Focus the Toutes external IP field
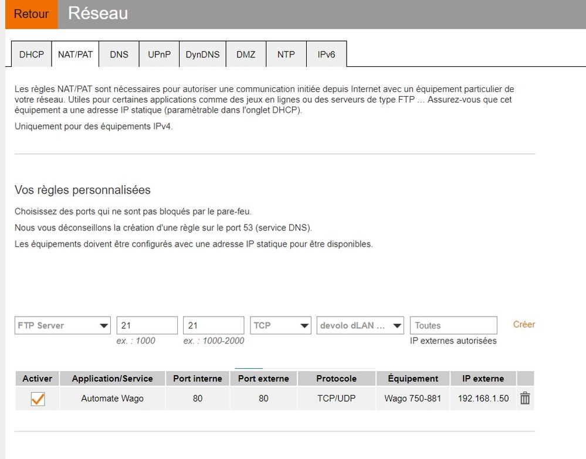 point(453,325)
